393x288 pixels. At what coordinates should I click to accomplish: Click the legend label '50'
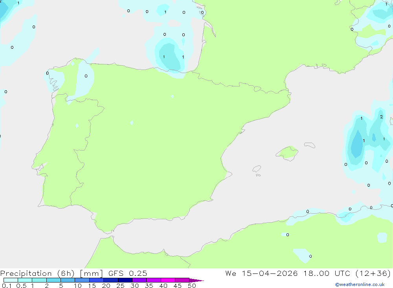pyautogui.click(x=192, y=286)
